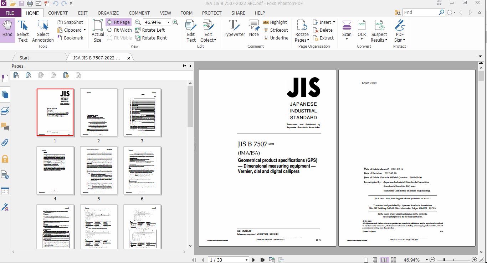The height and width of the screenshot is (263, 487).
Task: Open the page number dropdown
Action: tap(246, 260)
